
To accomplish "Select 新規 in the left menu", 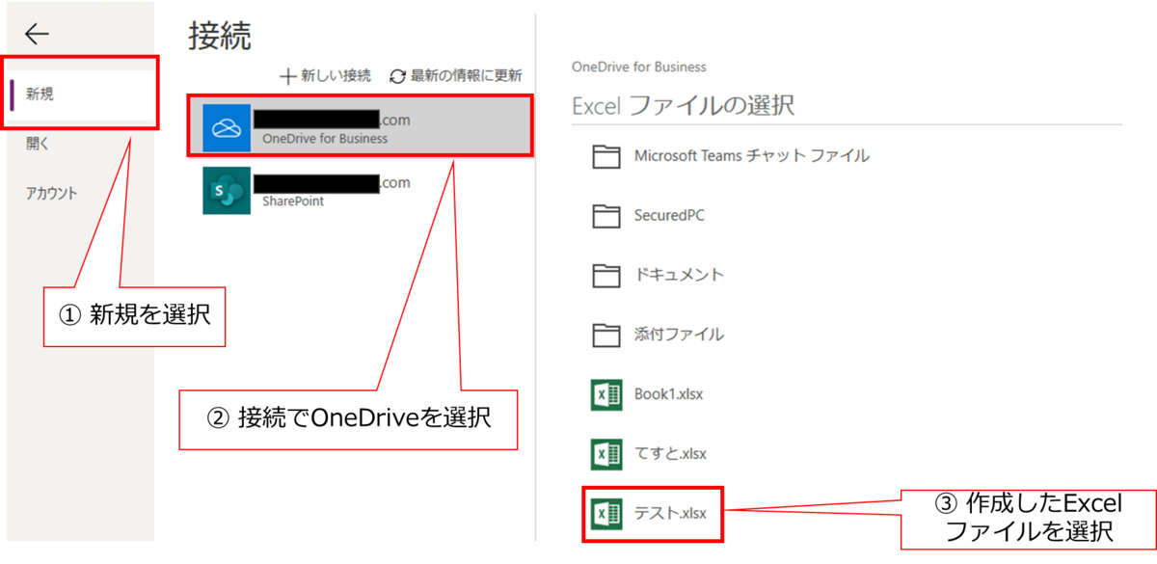I will pos(40,94).
